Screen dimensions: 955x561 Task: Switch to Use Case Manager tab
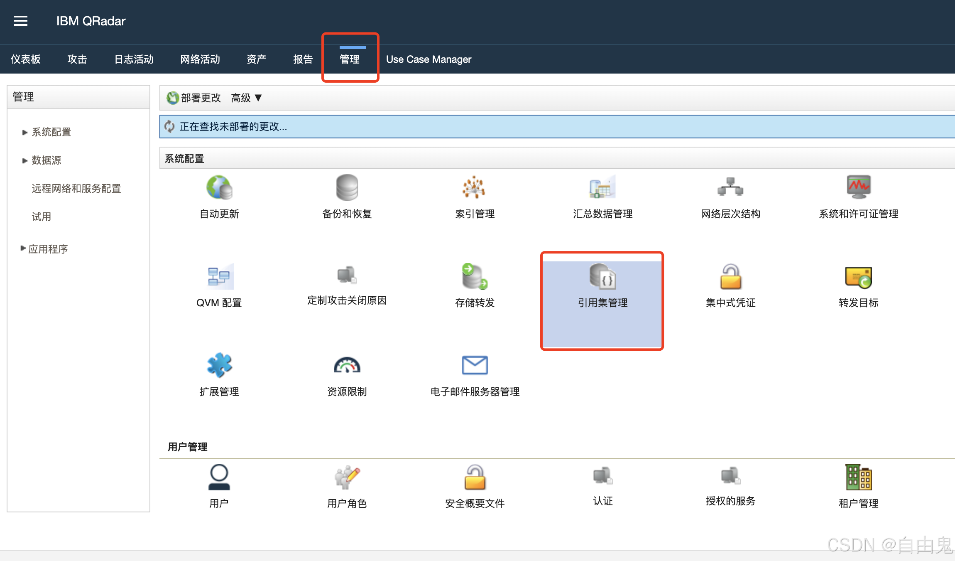pos(429,59)
